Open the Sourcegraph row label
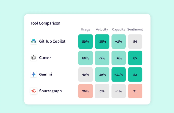This screenshot has height=113, width=174. click(x=50, y=91)
